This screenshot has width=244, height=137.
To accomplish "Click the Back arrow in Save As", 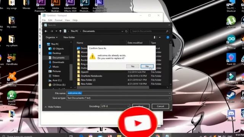I will [x=46, y=31].
